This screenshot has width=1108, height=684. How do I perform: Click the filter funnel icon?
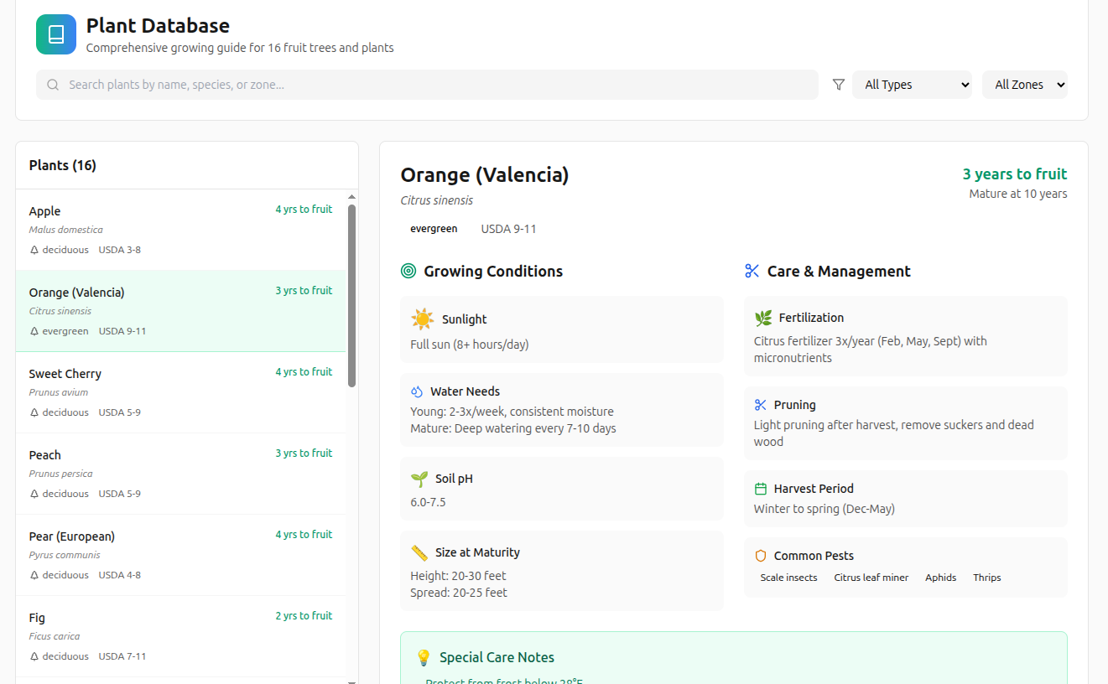coord(838,85)
